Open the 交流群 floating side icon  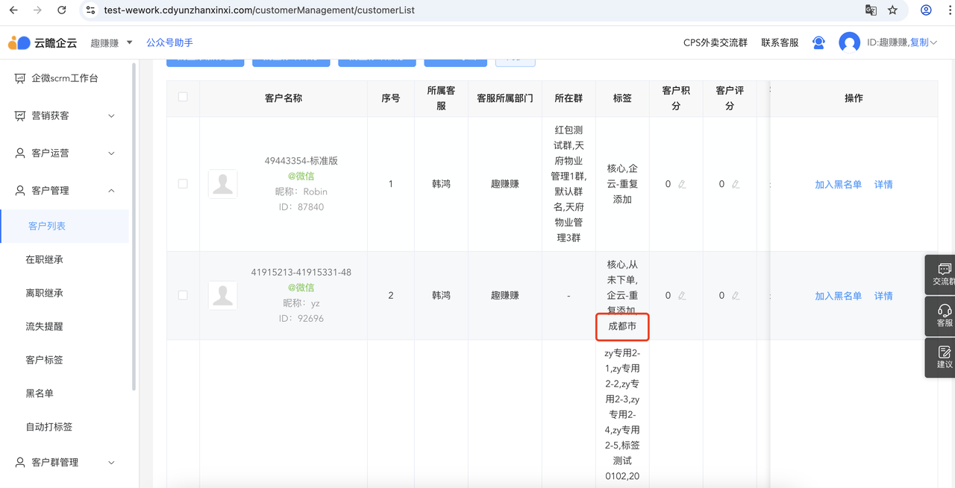944,274
